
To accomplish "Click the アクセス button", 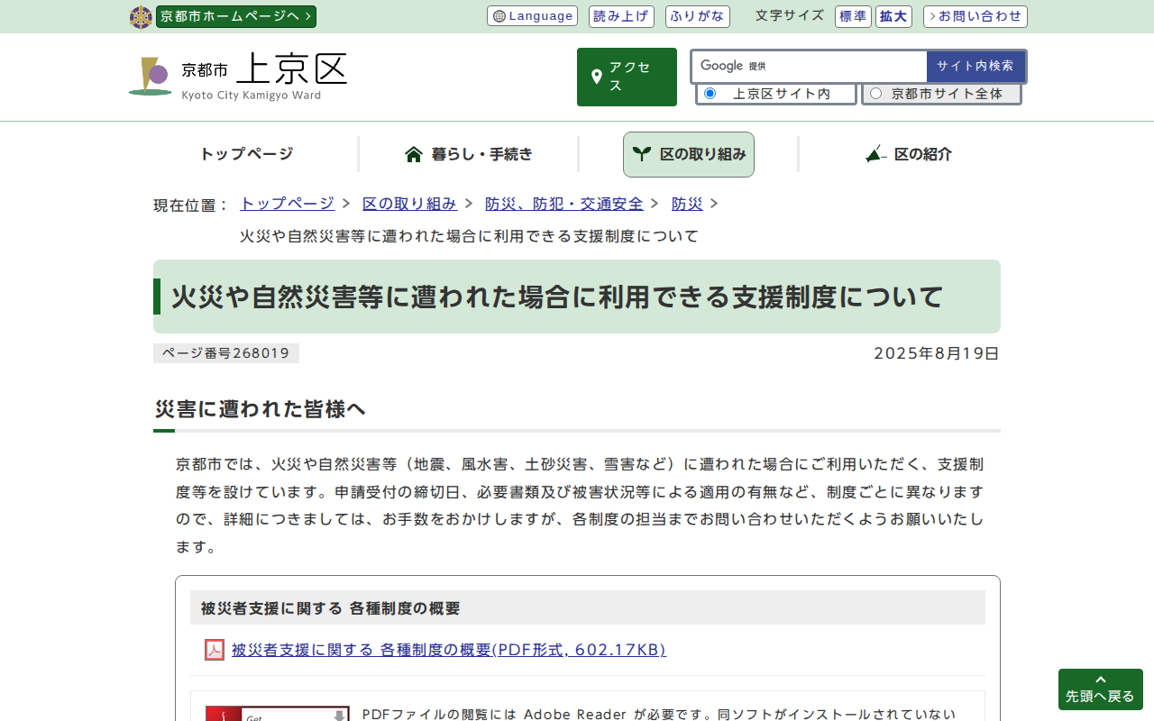I will point(627,77).
